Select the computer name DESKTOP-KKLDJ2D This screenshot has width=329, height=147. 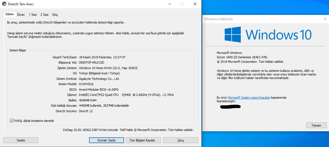coord(92,62)
